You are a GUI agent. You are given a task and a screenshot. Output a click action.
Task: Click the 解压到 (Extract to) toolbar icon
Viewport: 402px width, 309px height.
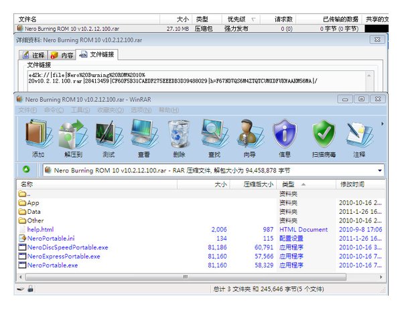pyautogui.click(x=74, y=134)
